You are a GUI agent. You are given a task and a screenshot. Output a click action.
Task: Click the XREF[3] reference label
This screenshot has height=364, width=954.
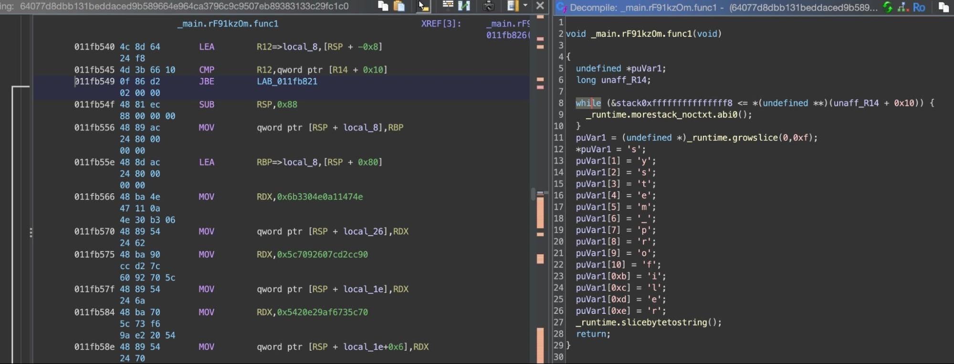[440, 24]
